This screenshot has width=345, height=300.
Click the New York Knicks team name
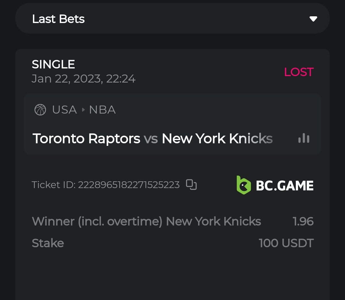tap(217, 138)
